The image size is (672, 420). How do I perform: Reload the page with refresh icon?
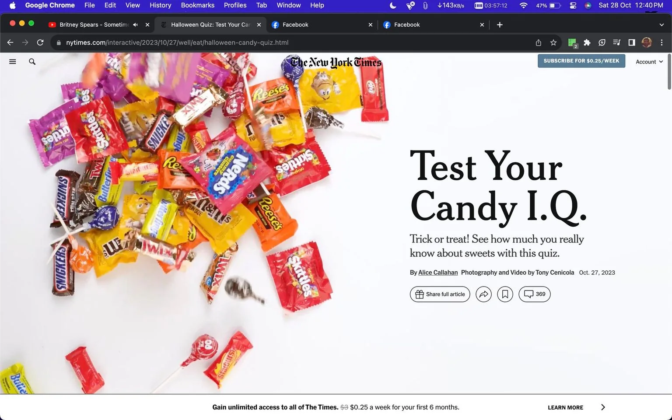(40, 42)
